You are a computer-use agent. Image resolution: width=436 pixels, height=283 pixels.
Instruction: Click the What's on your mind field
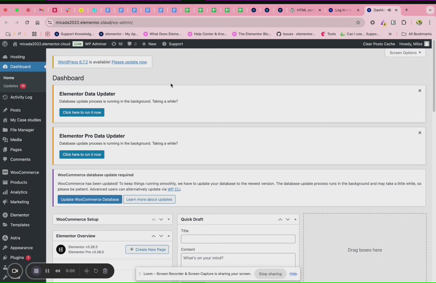tap(238, 260)
